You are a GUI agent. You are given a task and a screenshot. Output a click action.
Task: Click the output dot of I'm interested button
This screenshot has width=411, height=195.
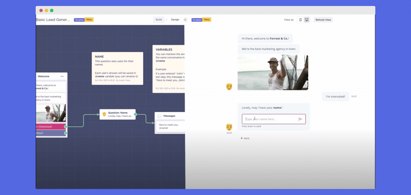pos(65,127)
